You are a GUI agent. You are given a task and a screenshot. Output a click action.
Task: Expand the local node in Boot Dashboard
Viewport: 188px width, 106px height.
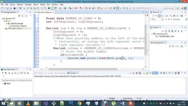coord(3,84)
